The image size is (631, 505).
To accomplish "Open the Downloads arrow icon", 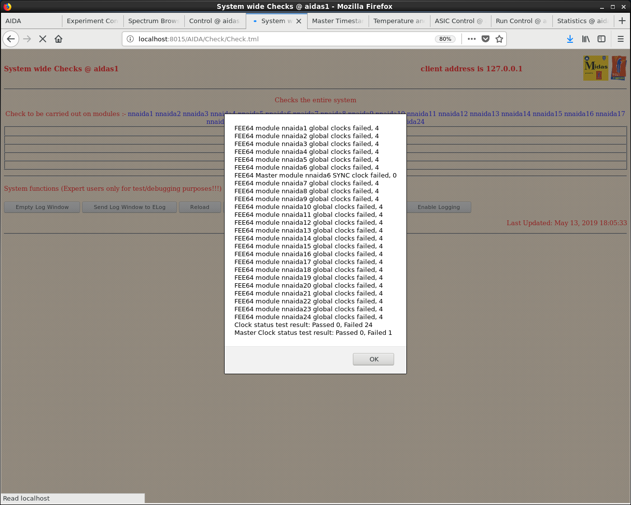I will (570, 39).
